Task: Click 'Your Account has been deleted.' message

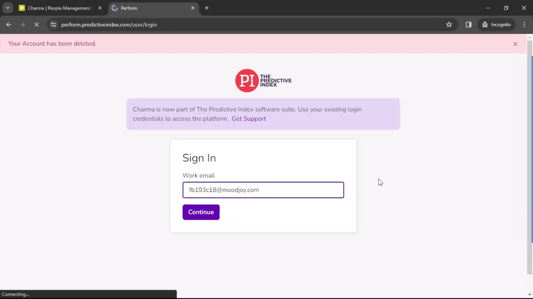Action: [x=52, y=44]
